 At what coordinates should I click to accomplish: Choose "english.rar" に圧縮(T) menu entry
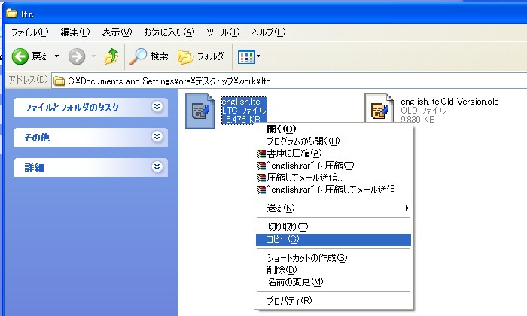334,166
